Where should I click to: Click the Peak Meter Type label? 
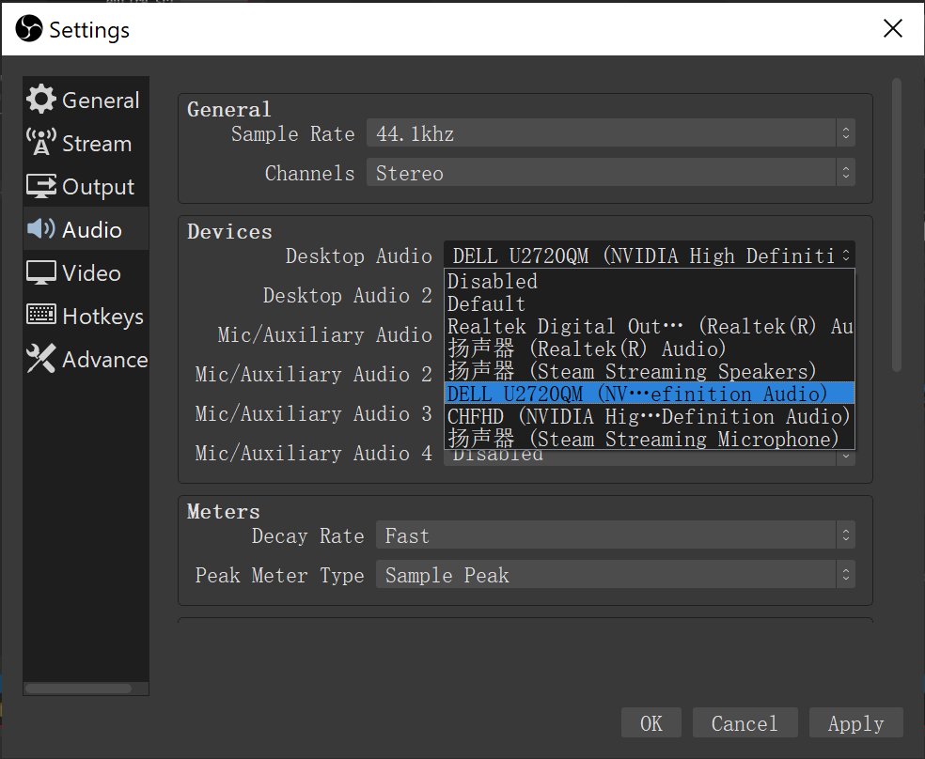coord(279,575)
